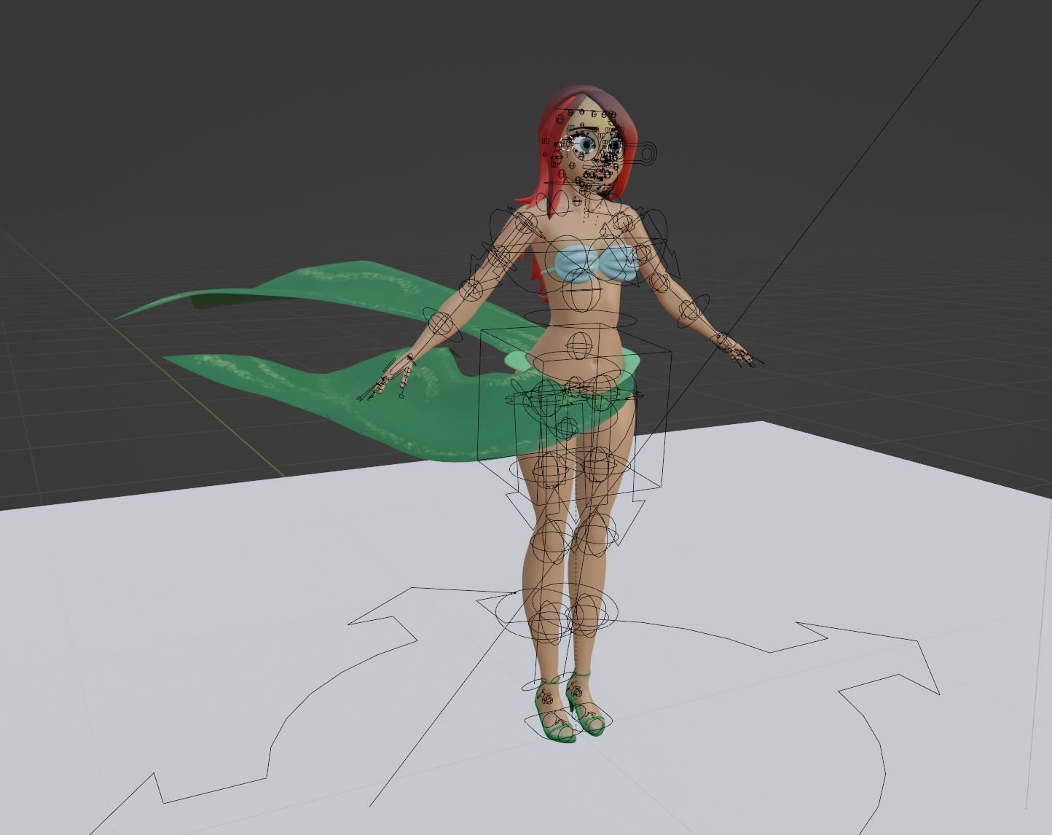Click the white dashed circle control near the eye
The height and width of the screenshot is (835, 1052).
coord(565,144)
